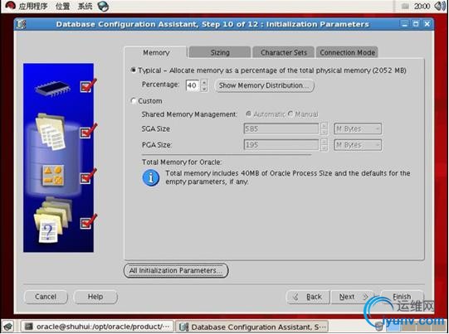The width and height of the screenshot is (449, 334).
Task: Click the question mark folder image in the side panel
Action: click(52, 220)
